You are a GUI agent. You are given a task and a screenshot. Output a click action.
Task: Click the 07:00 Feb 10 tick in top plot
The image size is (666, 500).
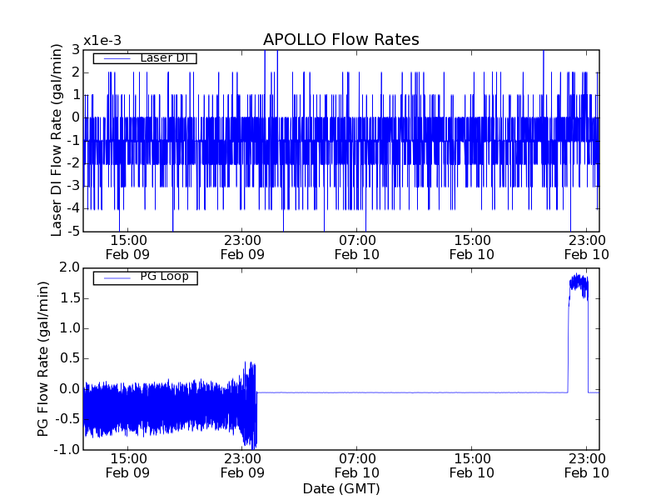point(356,247)
